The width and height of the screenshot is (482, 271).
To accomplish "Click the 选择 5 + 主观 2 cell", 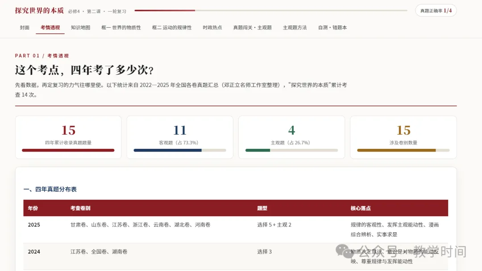I will pos(274,225).
